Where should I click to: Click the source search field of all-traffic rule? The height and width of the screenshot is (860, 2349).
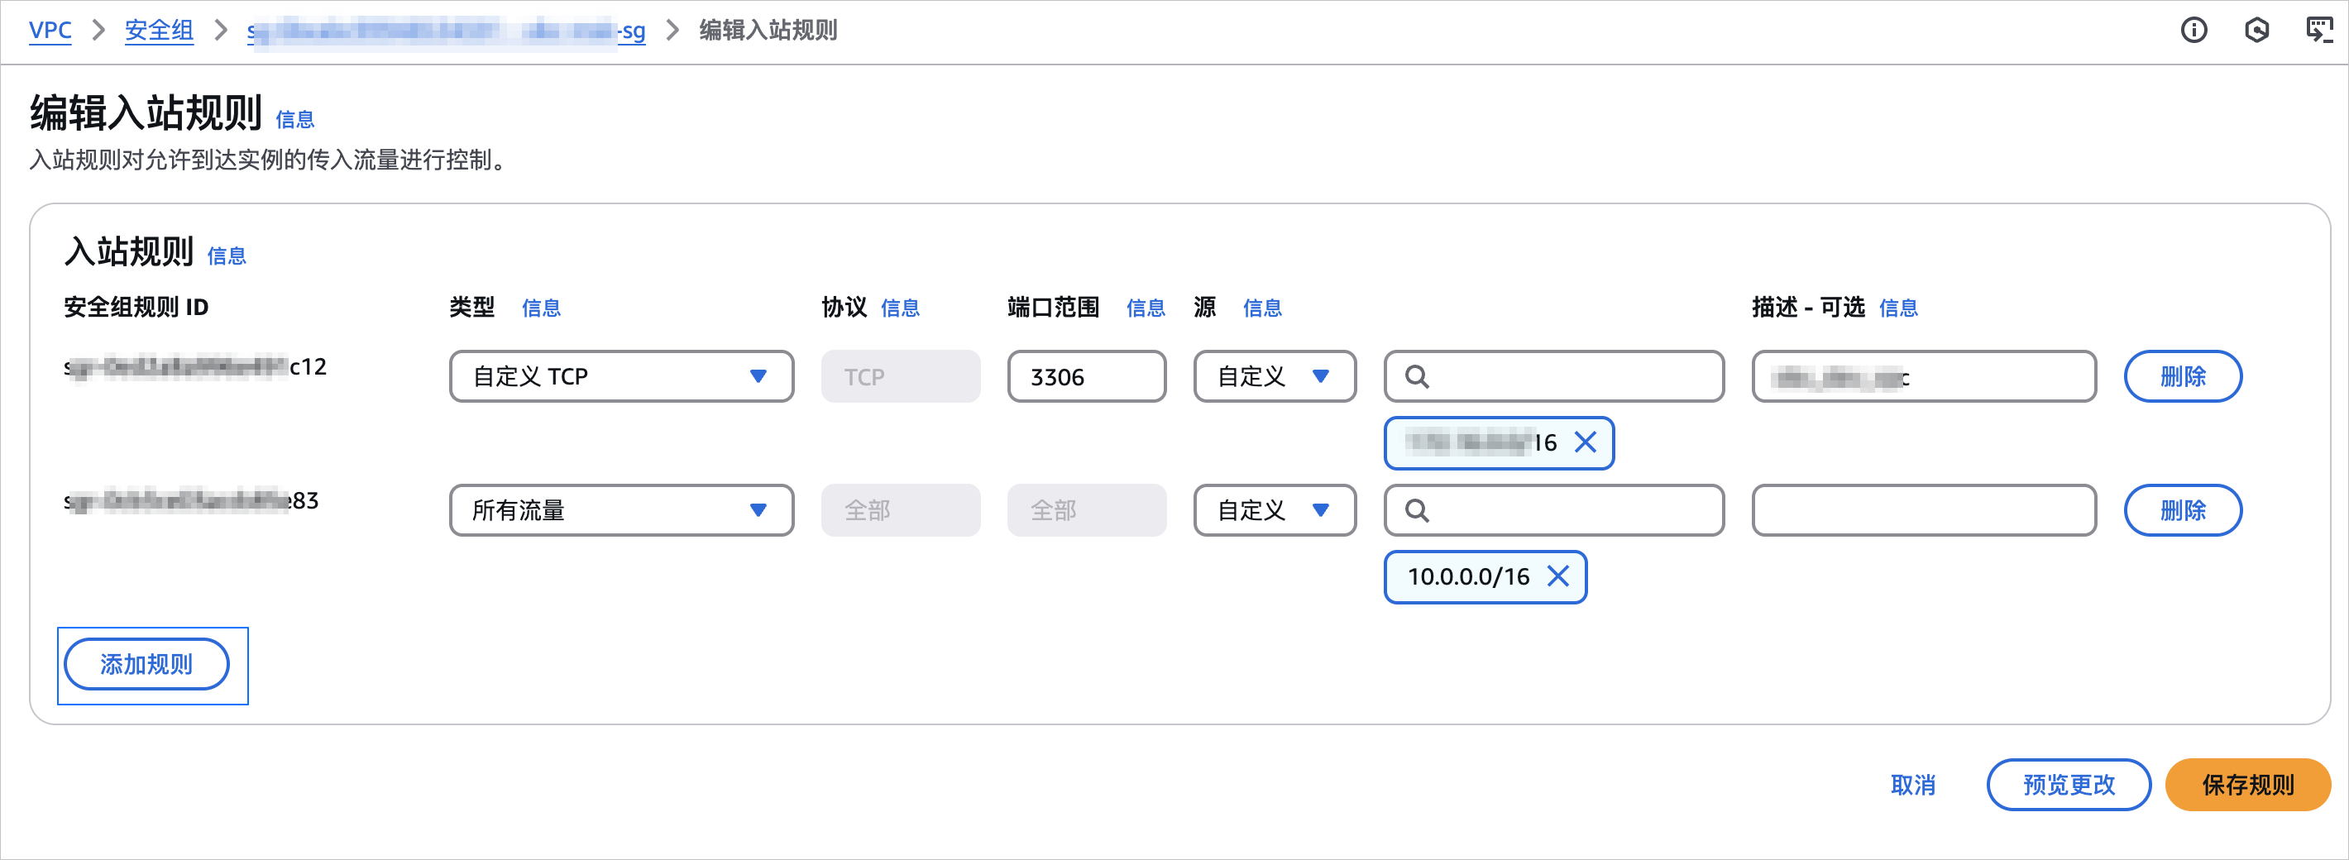click(x=1554, y=511)
